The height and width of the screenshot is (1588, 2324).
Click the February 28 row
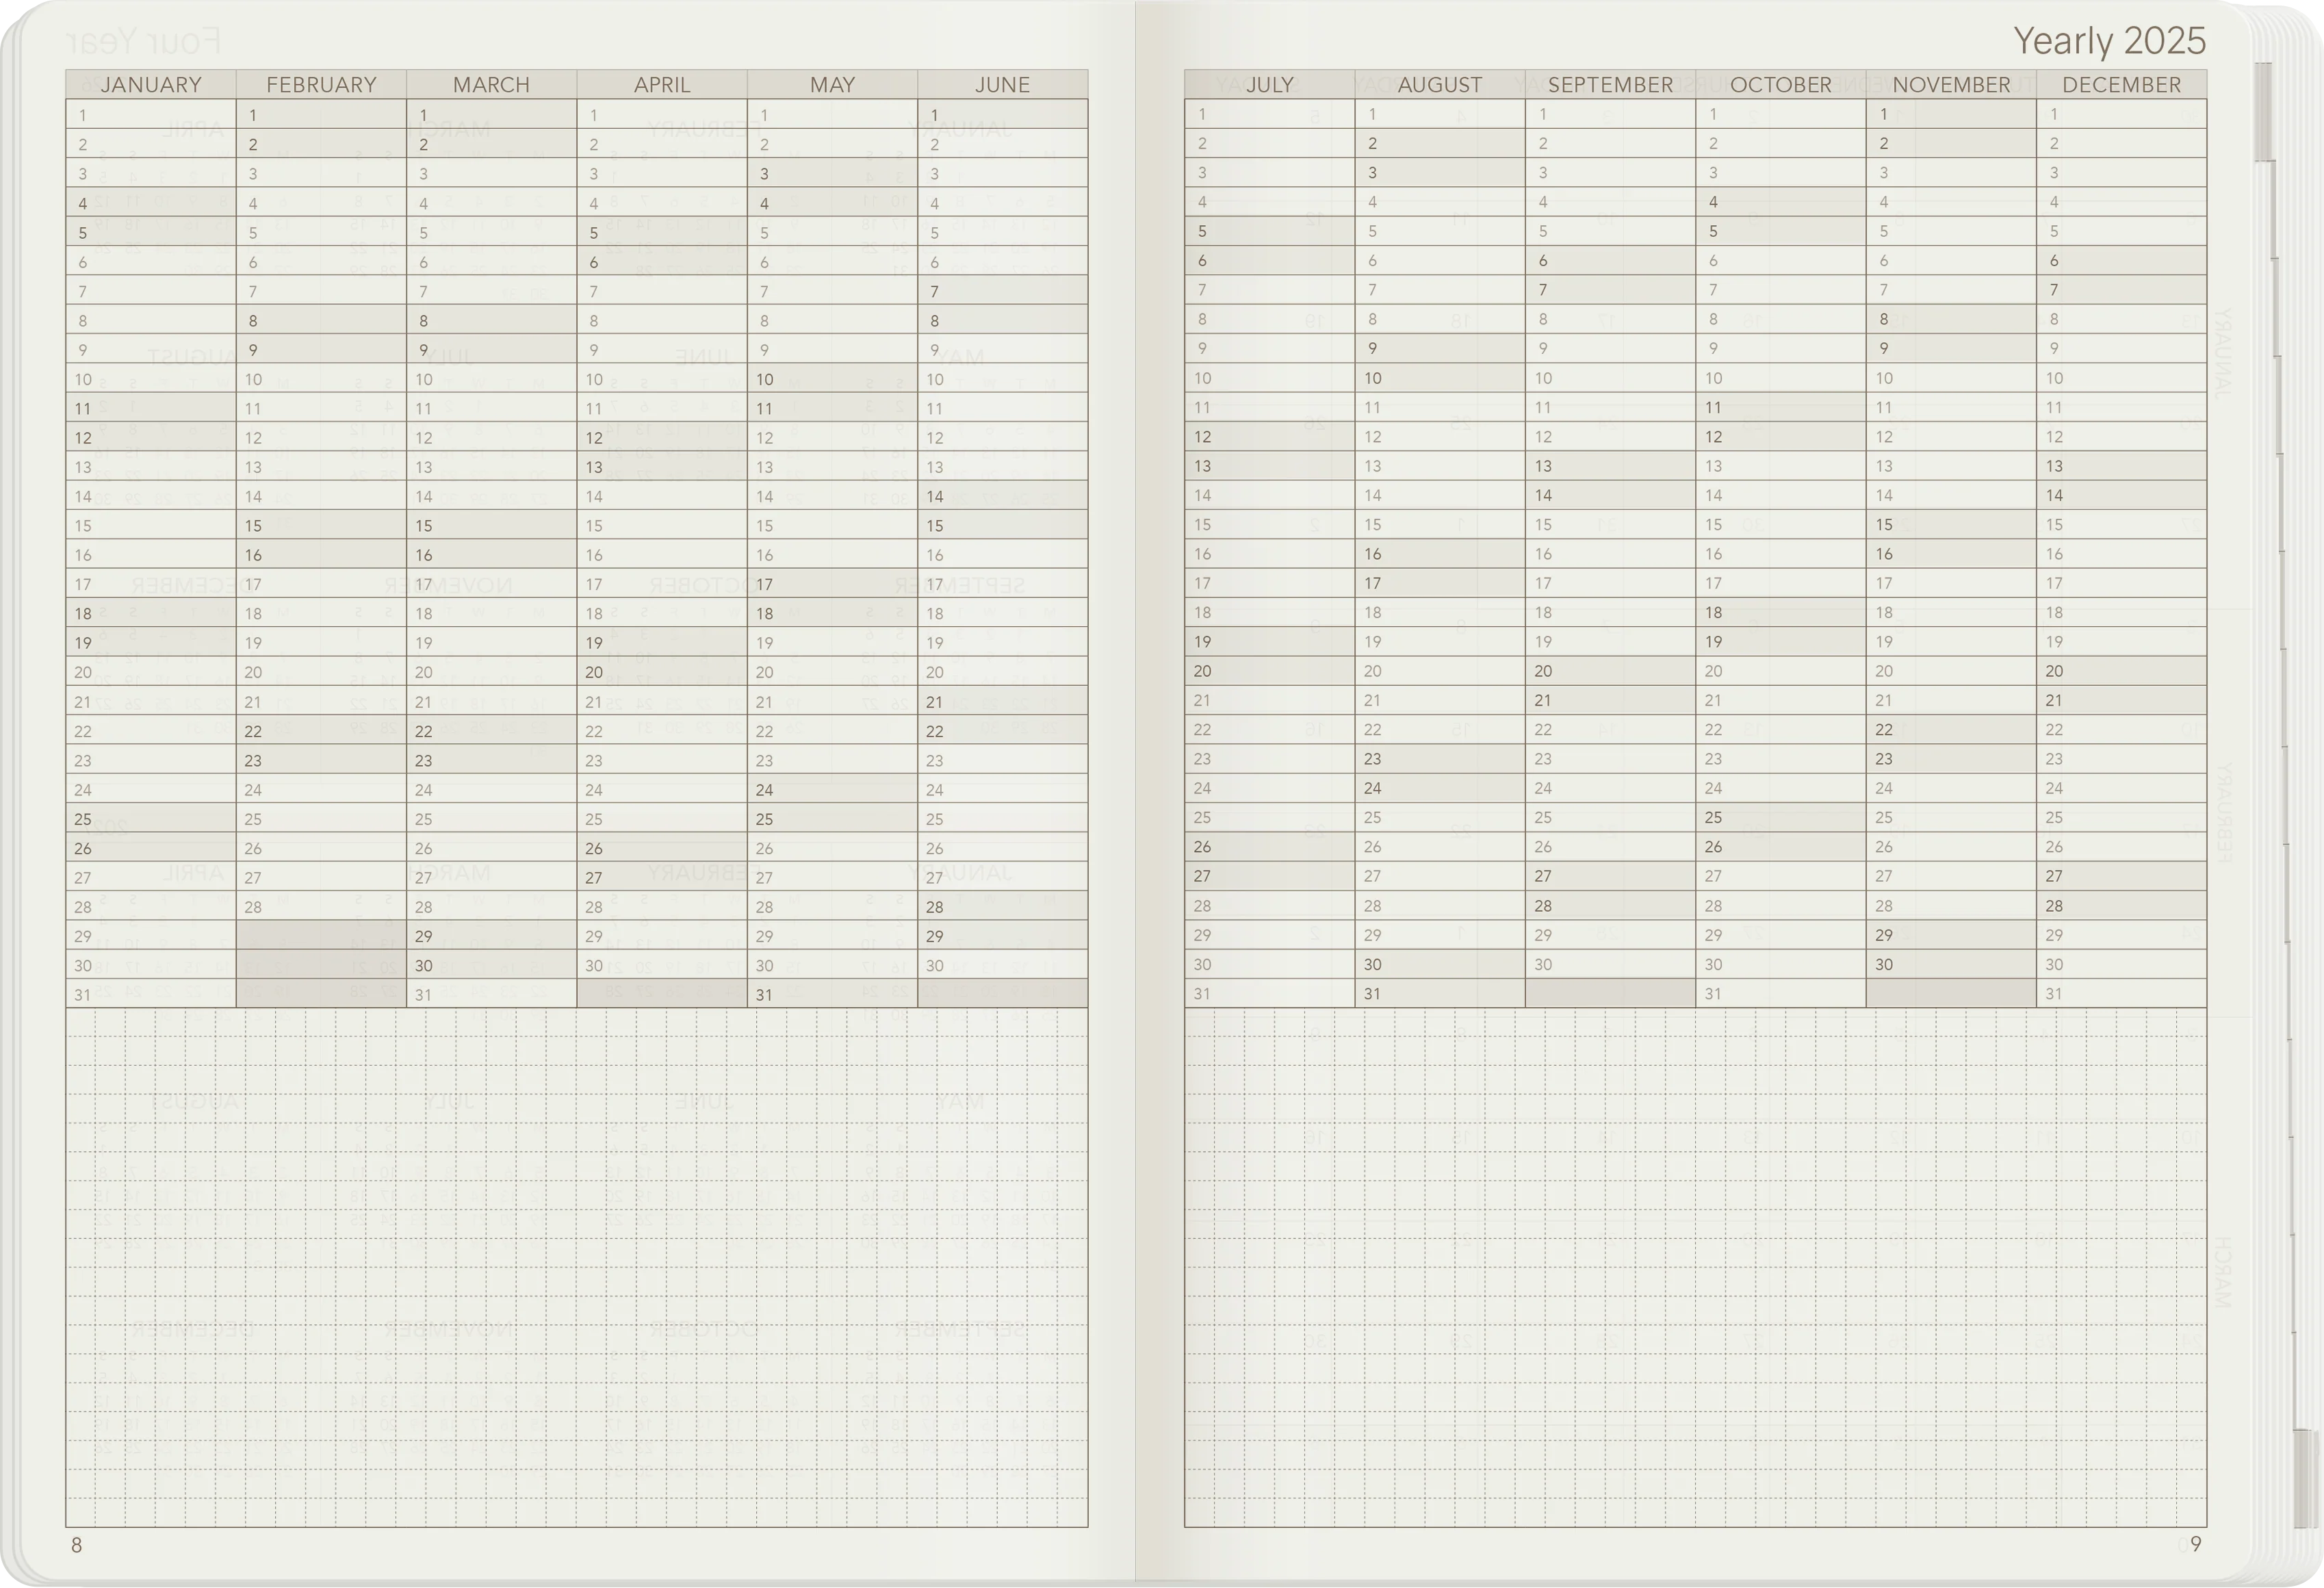321,907
